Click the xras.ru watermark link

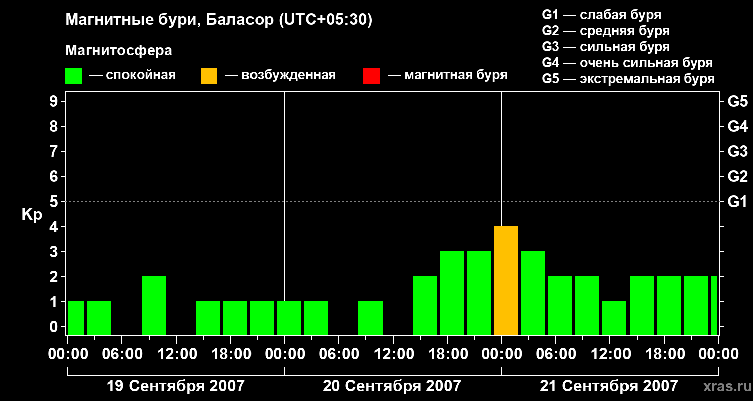725,386
